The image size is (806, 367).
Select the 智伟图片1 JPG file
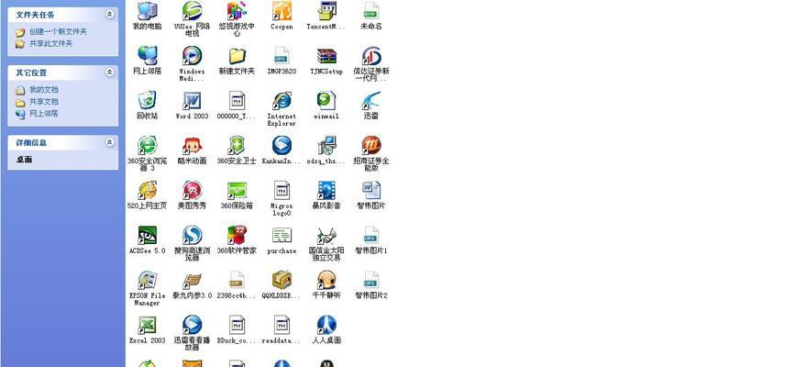click(371, 235)
